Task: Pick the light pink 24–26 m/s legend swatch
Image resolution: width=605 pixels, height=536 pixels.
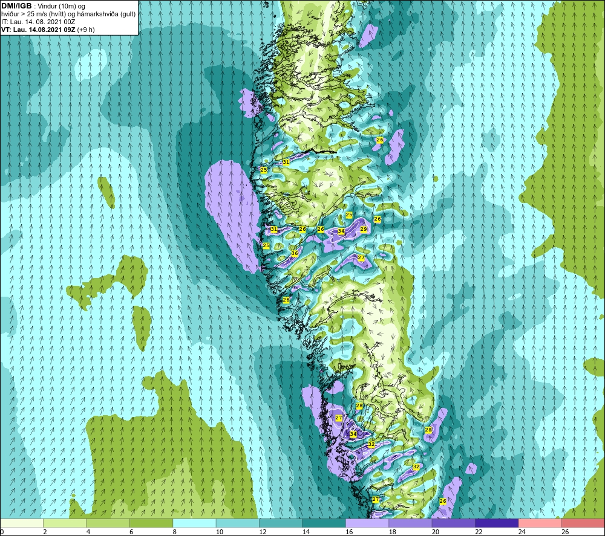Action: coord(540,523)
